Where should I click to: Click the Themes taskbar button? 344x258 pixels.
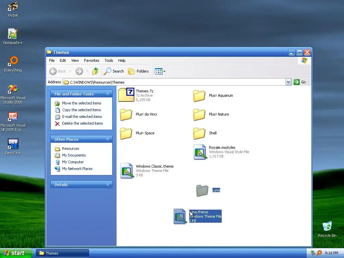pyautogui.click(x=62, y=253)
